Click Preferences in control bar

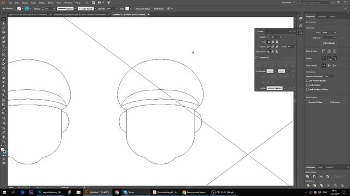click(x=159, y=9)
